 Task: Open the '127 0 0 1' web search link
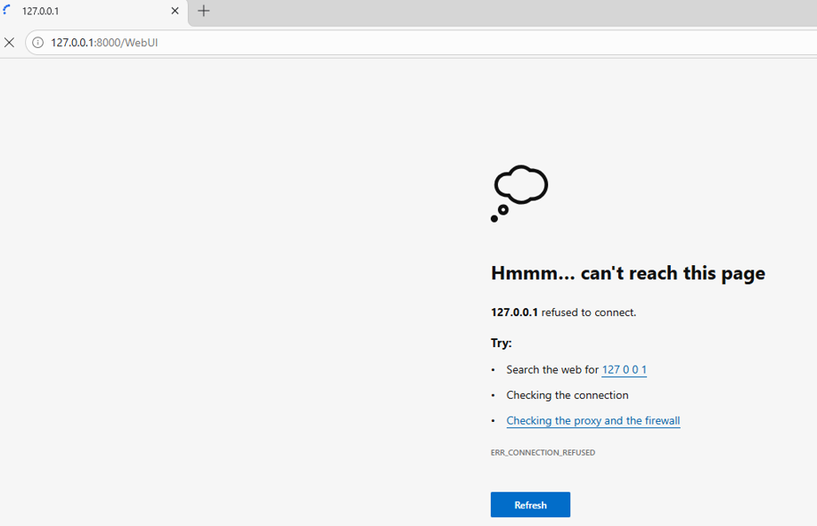click(x=625, y=370)
